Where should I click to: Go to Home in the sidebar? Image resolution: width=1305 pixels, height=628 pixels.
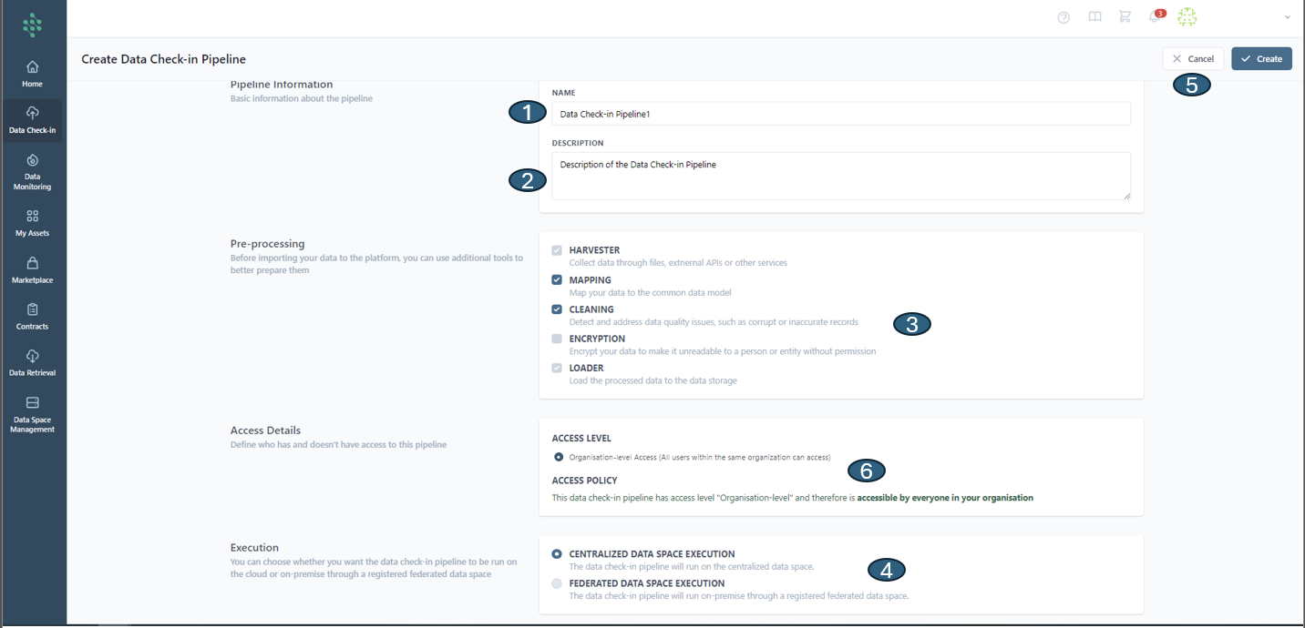click(x=33, y=74)
